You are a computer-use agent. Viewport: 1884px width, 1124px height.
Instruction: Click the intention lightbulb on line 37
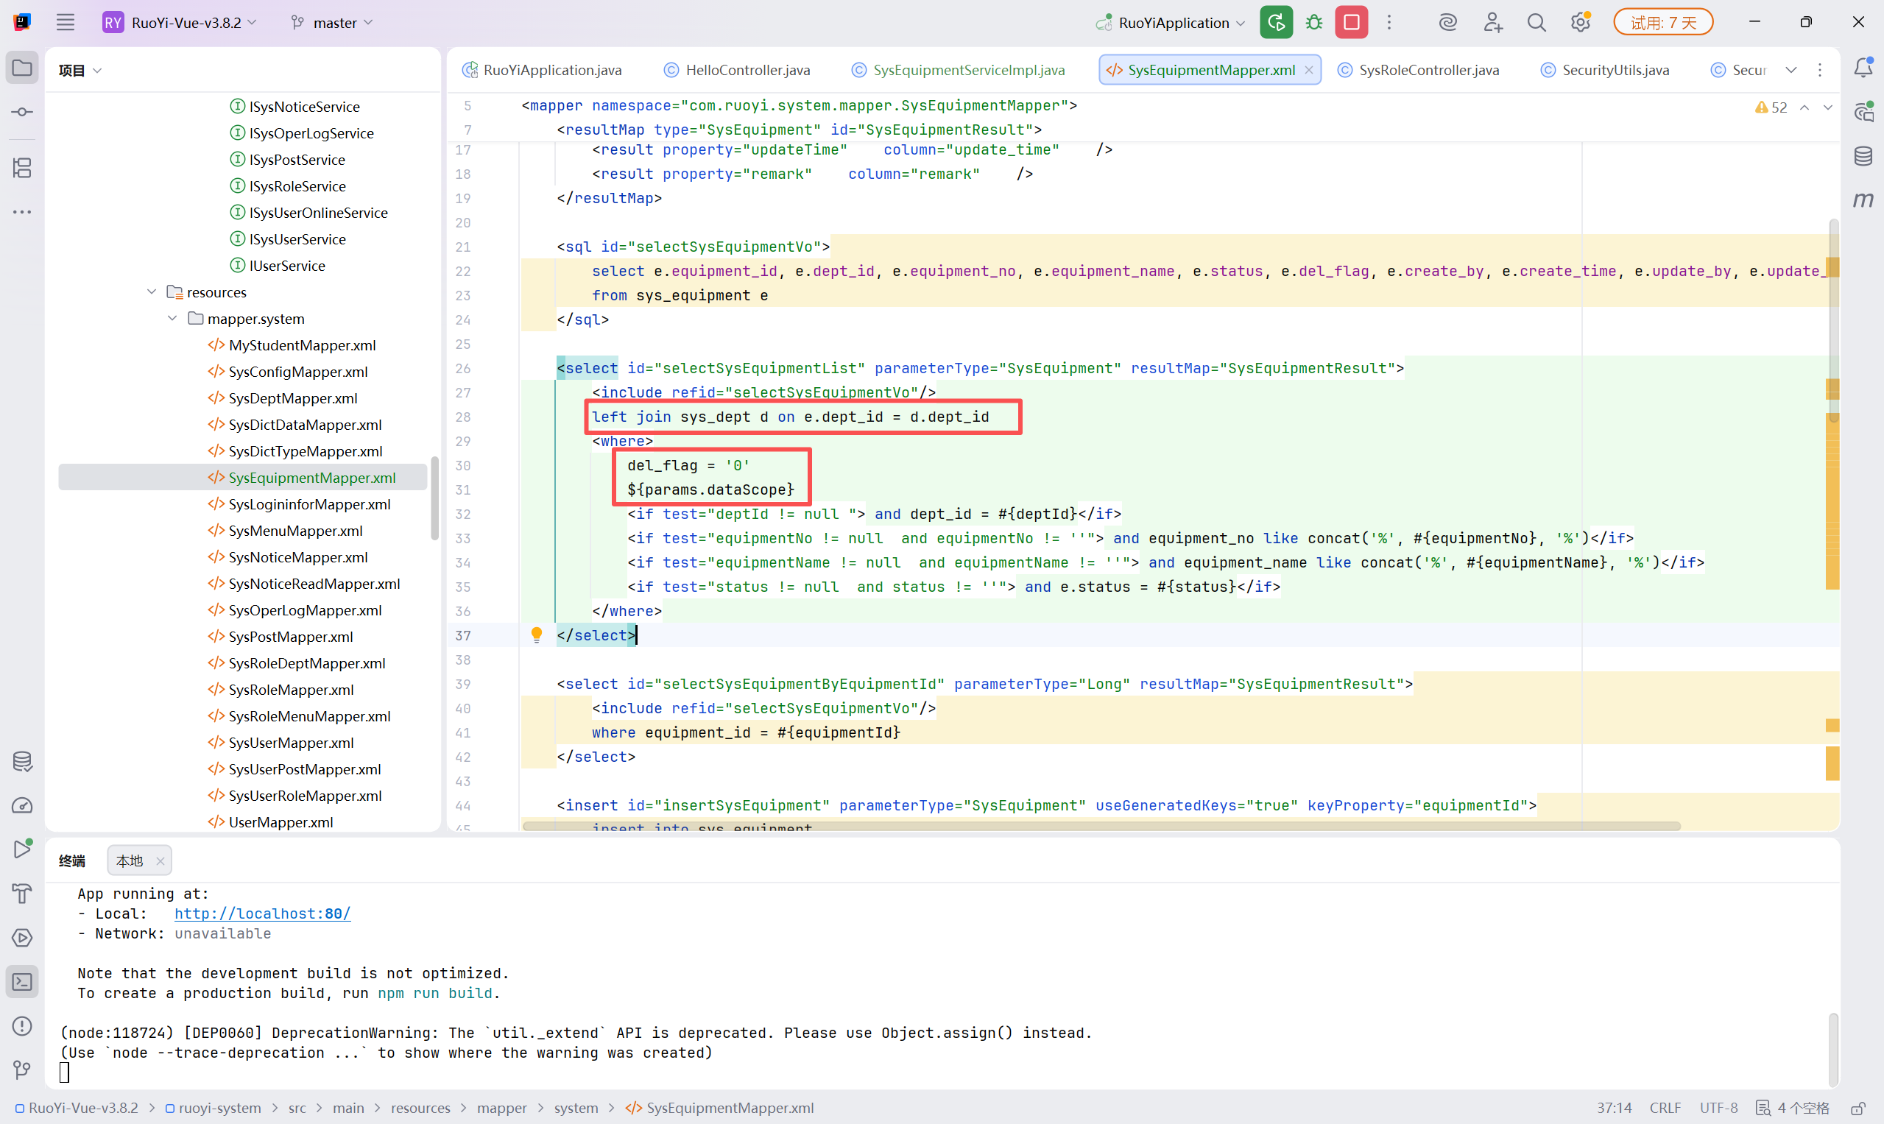tap(536, 635)
